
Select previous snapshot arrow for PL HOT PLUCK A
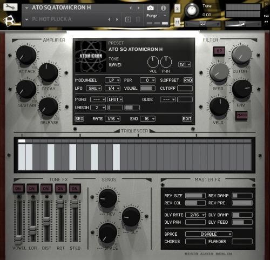[x=109, y=19]
